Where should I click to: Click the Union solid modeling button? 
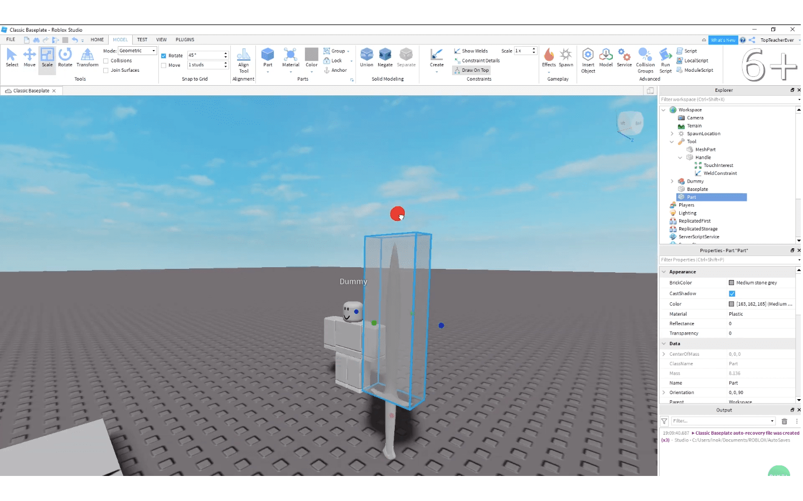pos(366,58)
